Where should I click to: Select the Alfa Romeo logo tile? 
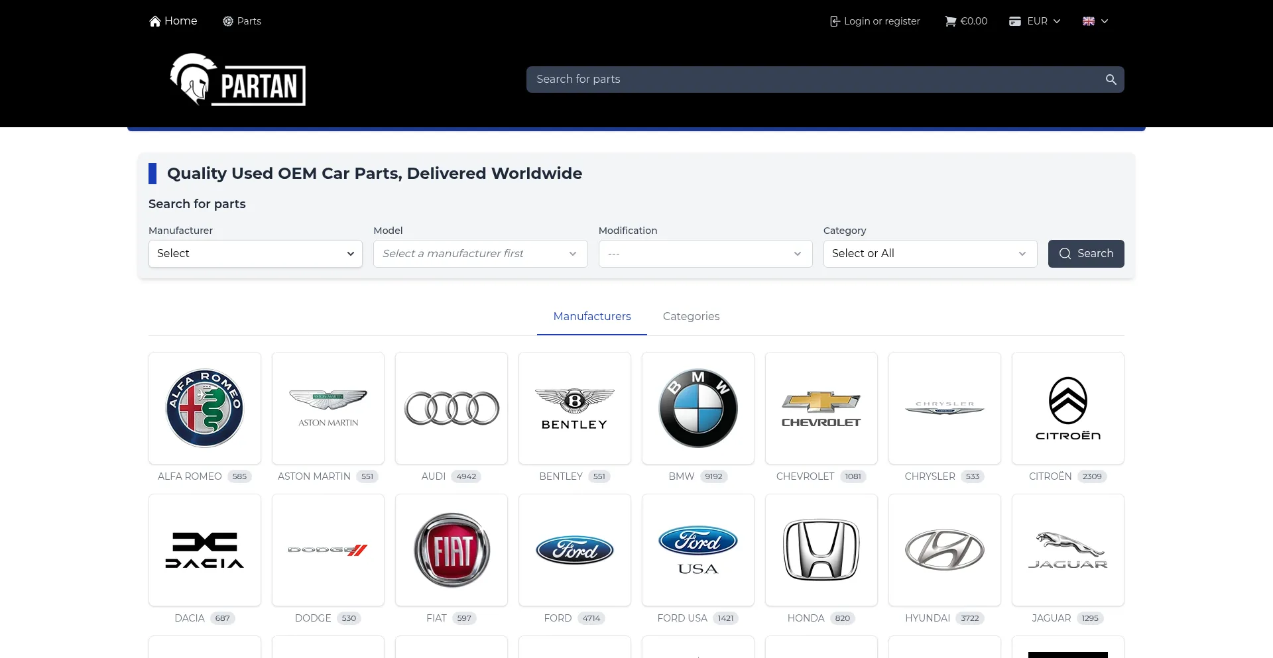[205, 408]
